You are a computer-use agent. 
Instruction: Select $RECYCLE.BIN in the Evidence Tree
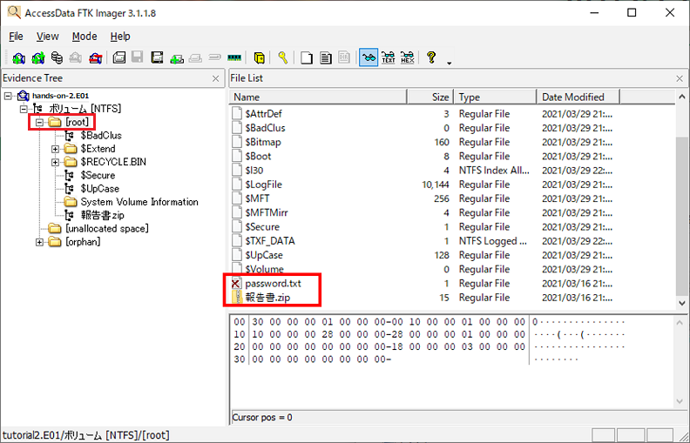(113, 162)
